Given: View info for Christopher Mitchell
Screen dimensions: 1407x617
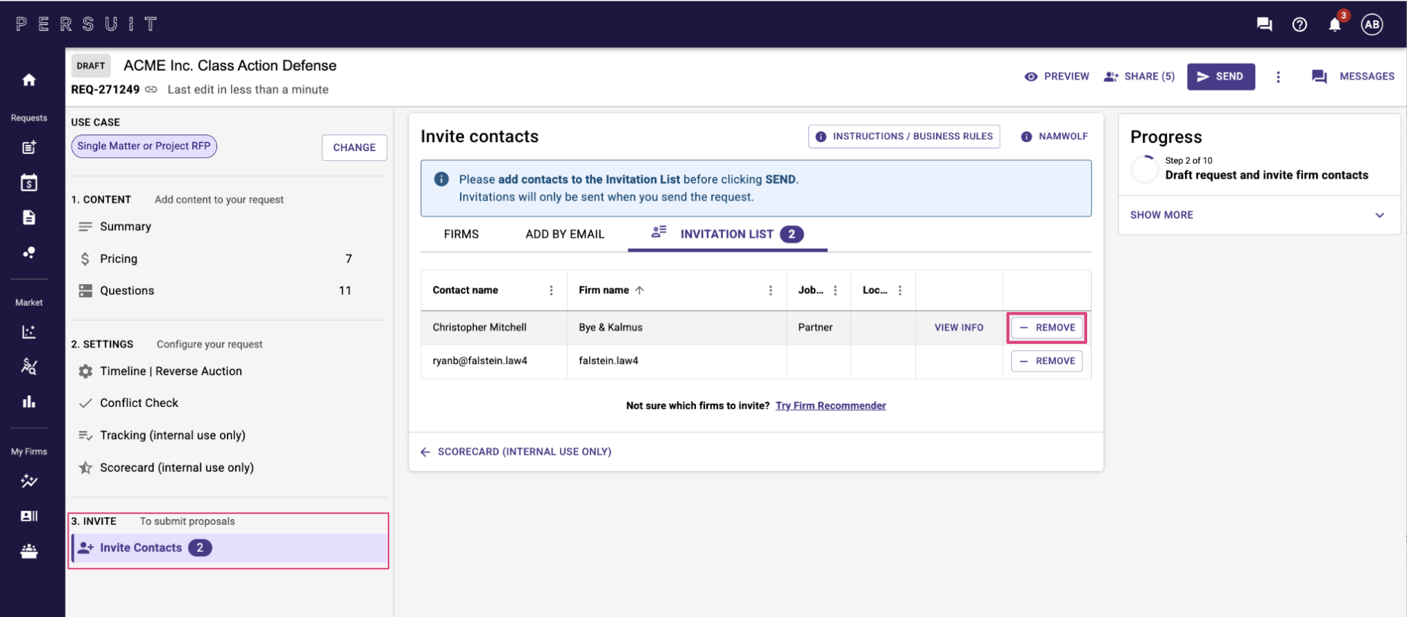Looking at the screenshot, I should pos(959,327).
